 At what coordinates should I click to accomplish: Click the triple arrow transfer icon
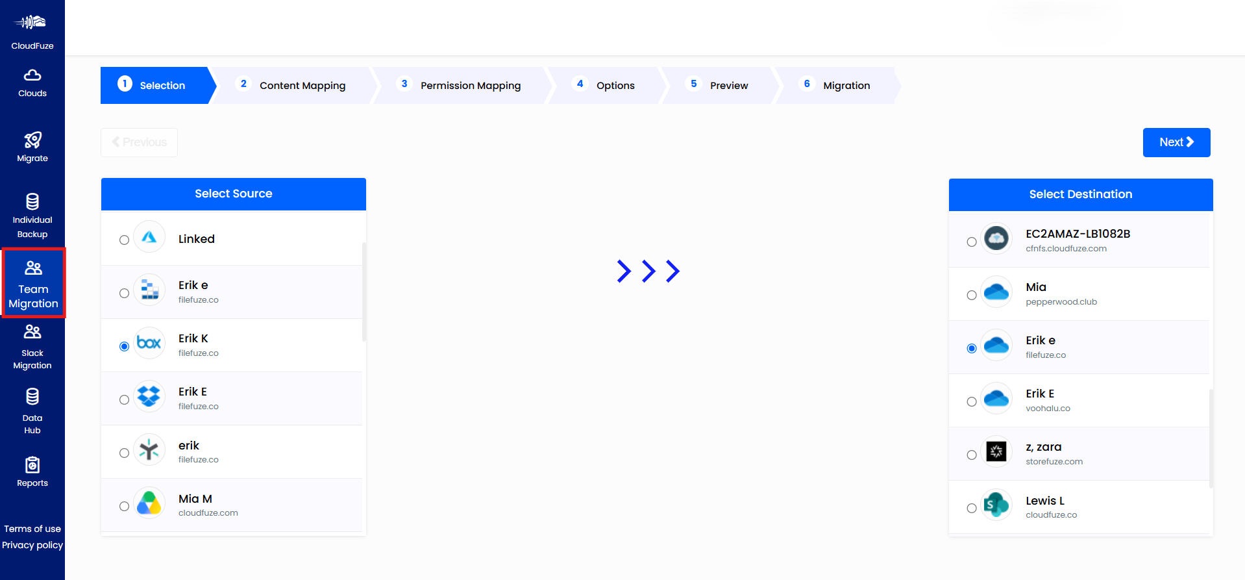coord(648,271)
